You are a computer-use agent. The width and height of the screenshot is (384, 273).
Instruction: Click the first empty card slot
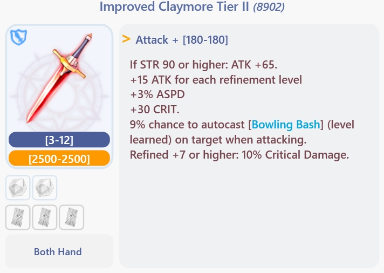pos(18,217)
